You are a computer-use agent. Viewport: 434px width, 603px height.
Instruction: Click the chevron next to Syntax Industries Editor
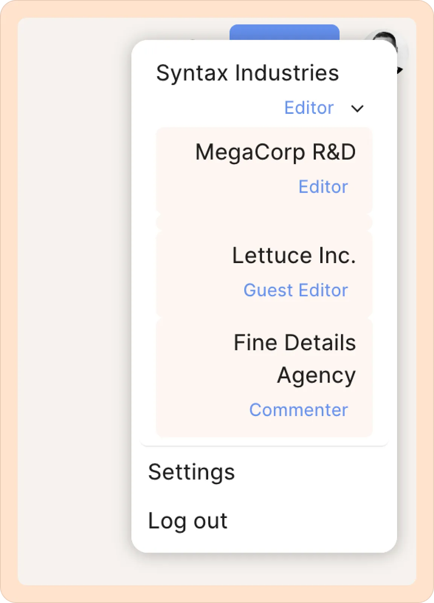(357, 109)
